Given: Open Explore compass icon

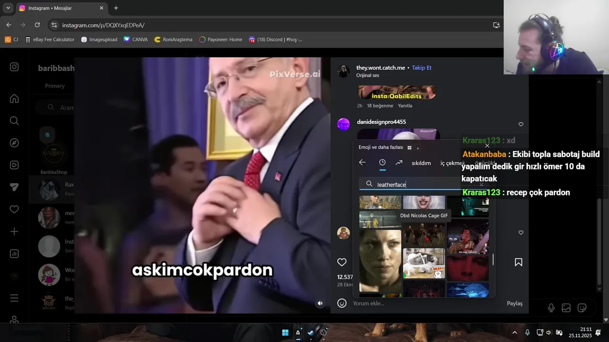Looking at the screenshot, I should [14, 143].
